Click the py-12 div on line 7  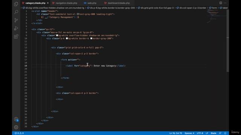pos(43,29)
